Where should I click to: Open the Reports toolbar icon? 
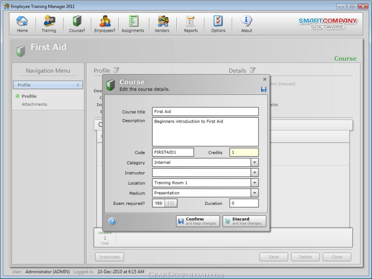tap(191, 24)
